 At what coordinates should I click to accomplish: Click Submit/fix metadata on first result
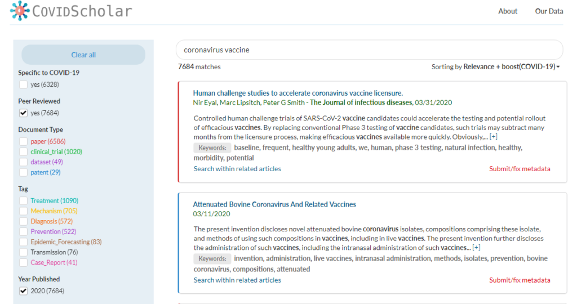pyautogui.click(x=520, y=169)
